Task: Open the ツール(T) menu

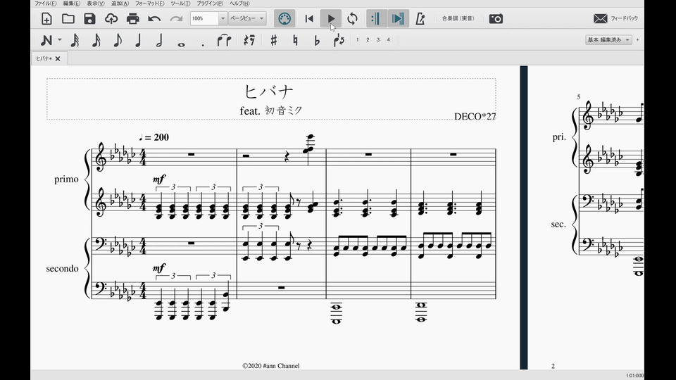Action: [x=180, y=4]
